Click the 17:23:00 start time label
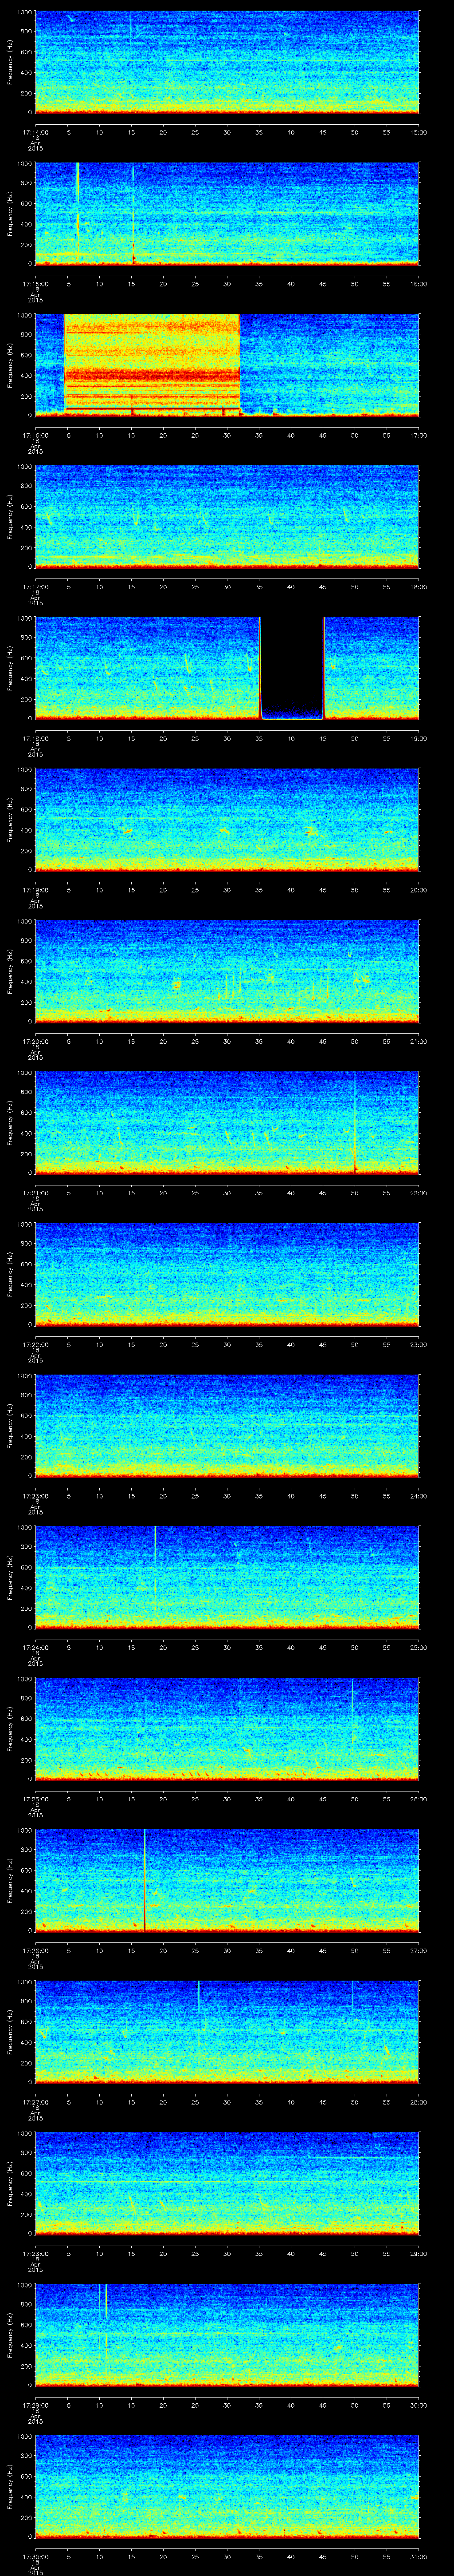Viewport: 454px width, 2576px height. (35, 1496)
